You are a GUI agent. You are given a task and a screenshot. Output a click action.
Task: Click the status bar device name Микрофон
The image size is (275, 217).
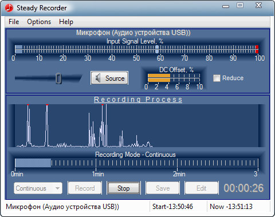tap(62, 207)
